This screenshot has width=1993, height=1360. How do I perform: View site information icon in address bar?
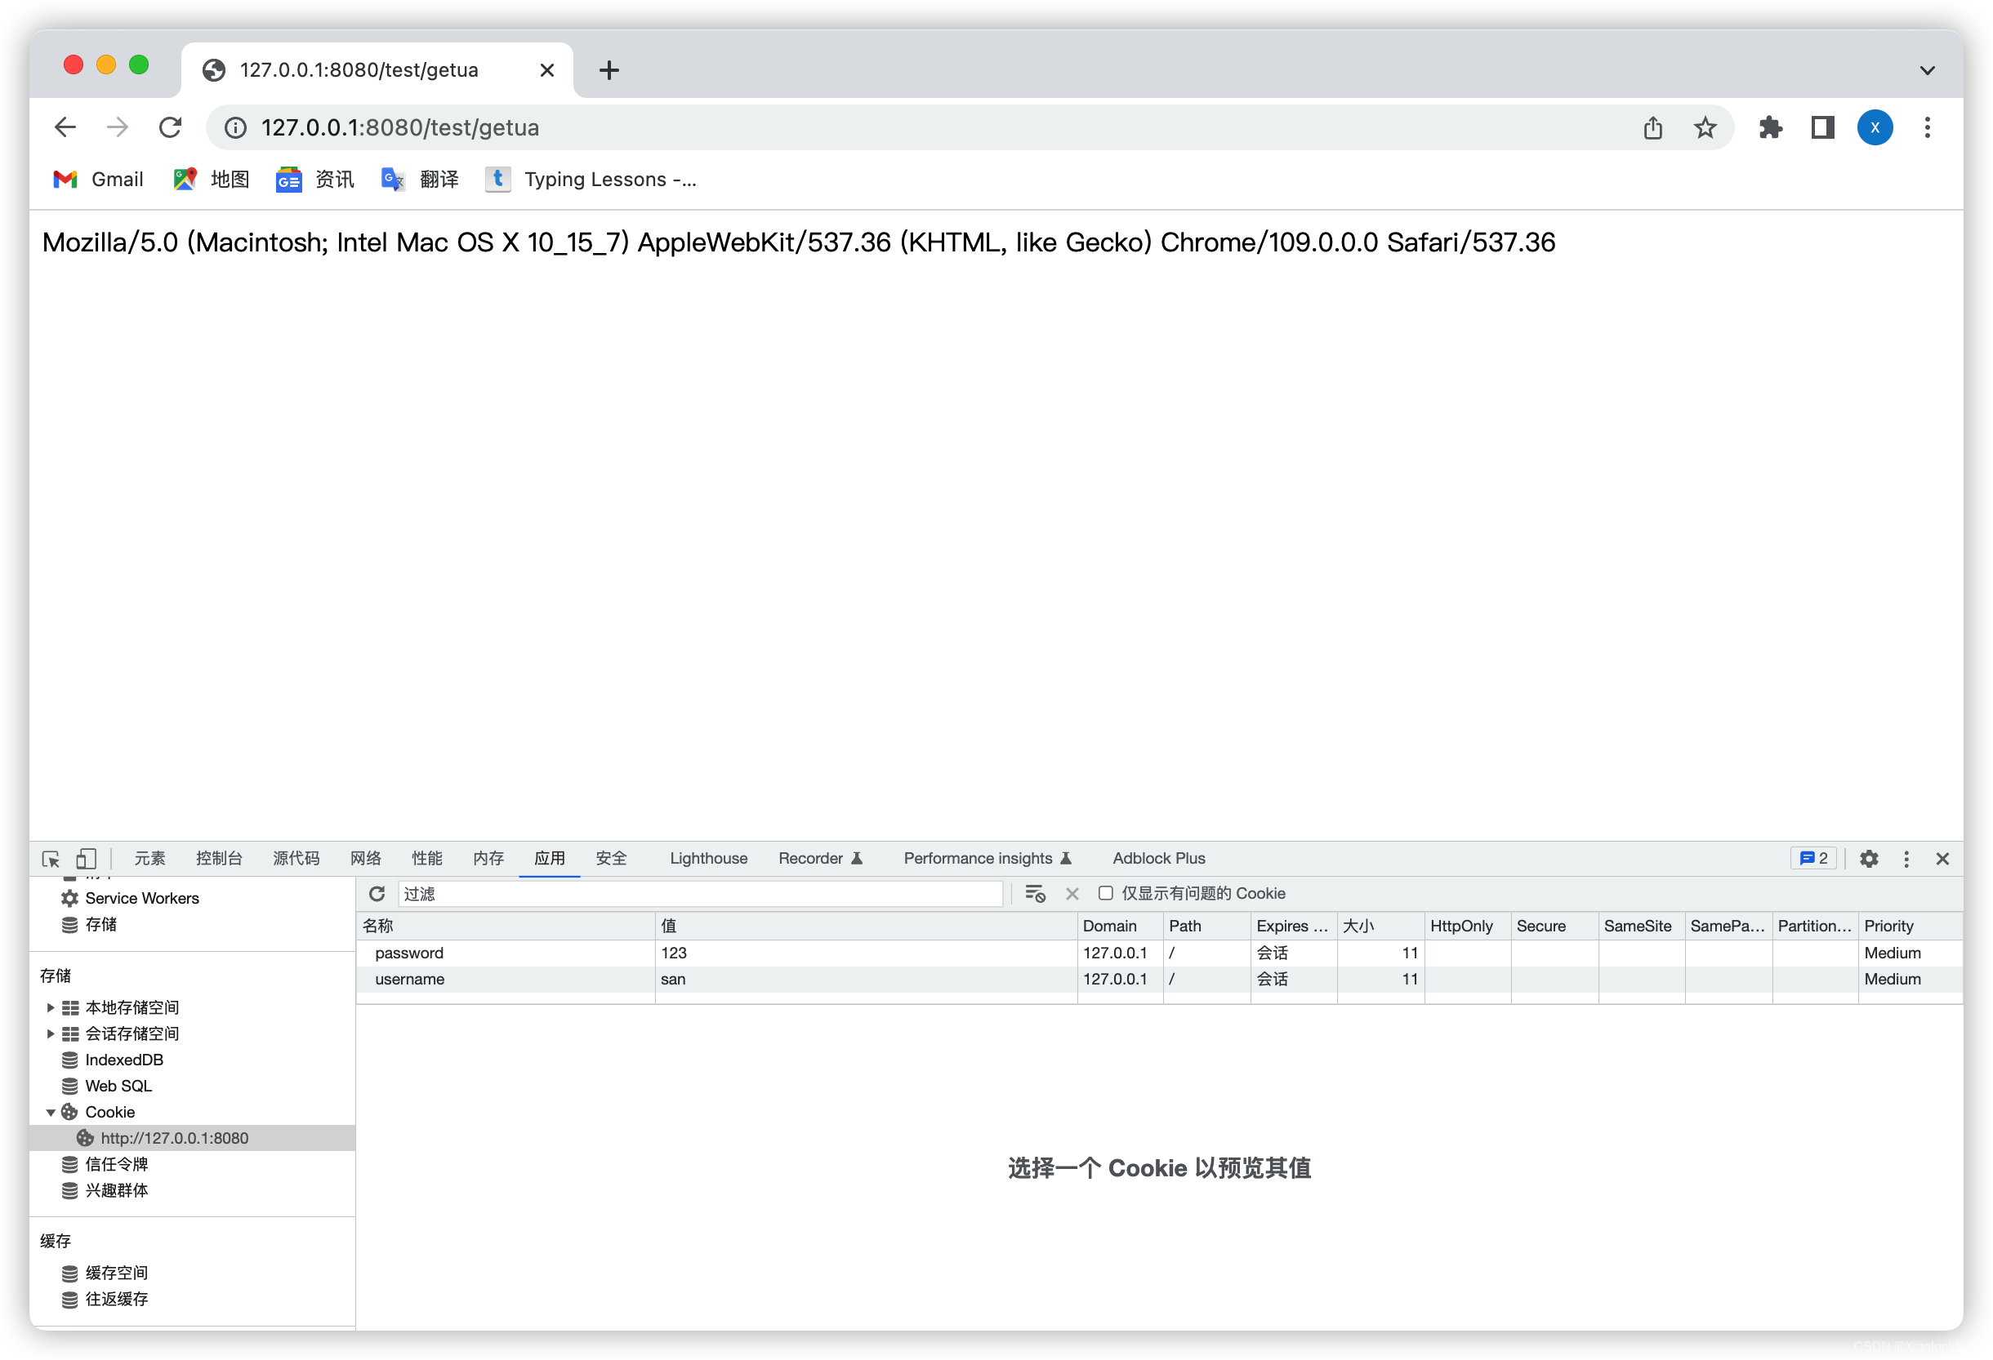(235, 127)
